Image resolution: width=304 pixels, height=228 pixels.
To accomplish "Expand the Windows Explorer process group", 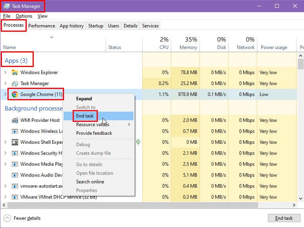I will (x=5, y=72).
